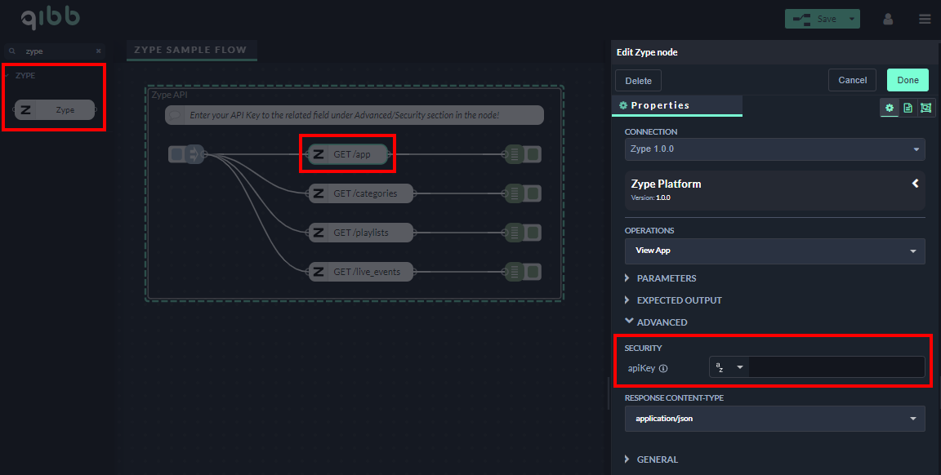This screenshot has width=941, height=475.
Task: Switch to the Zype Sample Flow tab
Action: [191, 50]
